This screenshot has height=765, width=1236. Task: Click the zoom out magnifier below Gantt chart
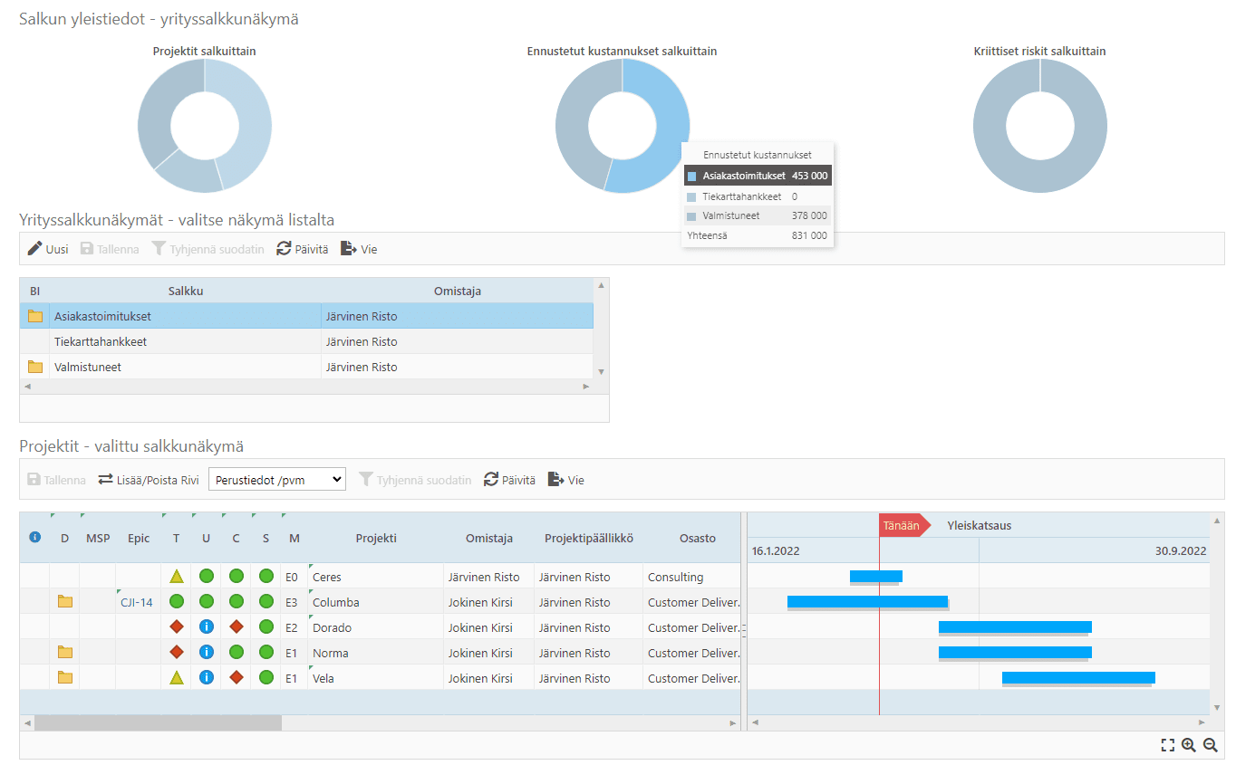tap(1210, 745)
